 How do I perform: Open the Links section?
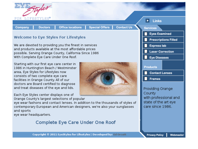(x=157, y=21)
